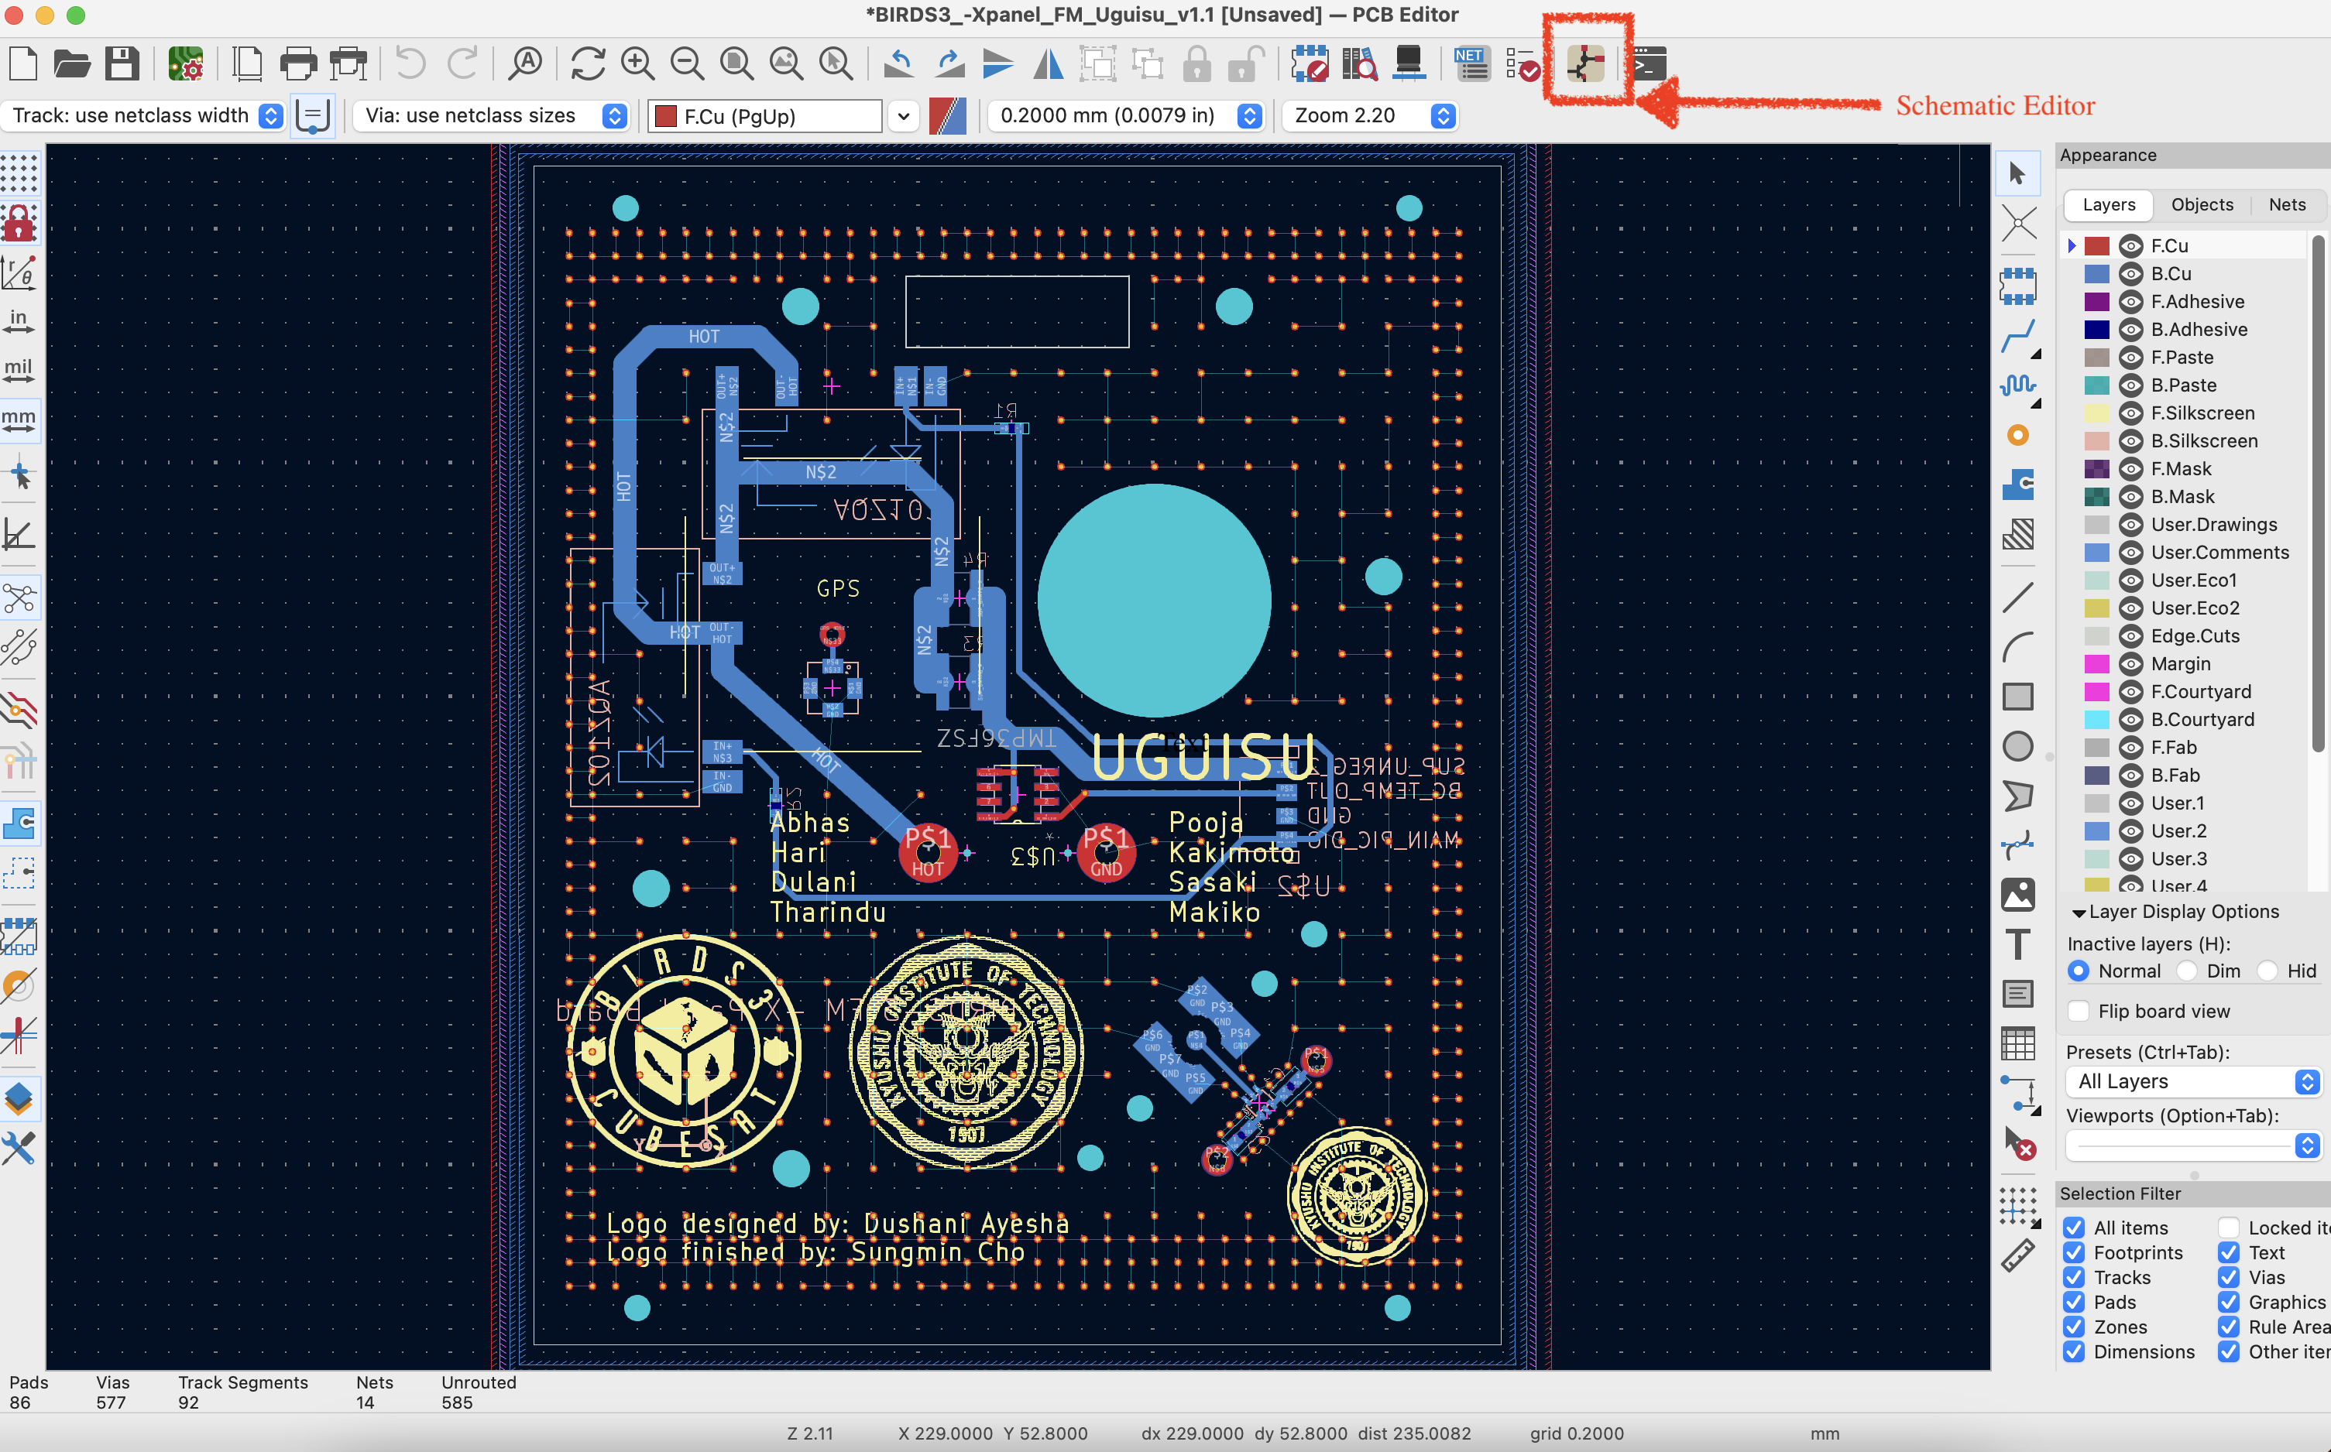Click the Refresh view icon
This screenshot has height=1452, width=2331.
pyautogui.click(x=587, y=64)
